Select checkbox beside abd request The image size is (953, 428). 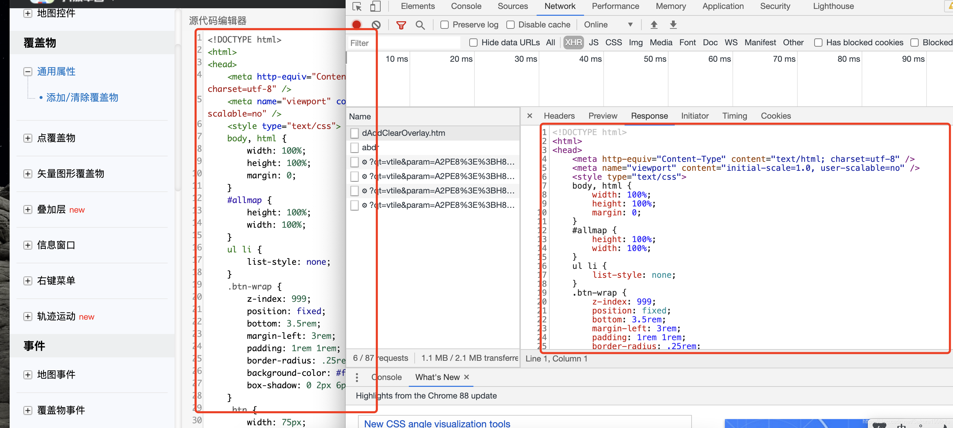click(355, 147)
